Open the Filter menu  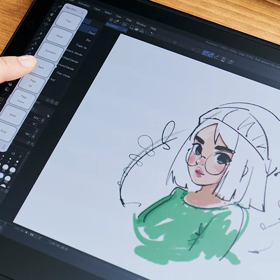coord(129,20)
